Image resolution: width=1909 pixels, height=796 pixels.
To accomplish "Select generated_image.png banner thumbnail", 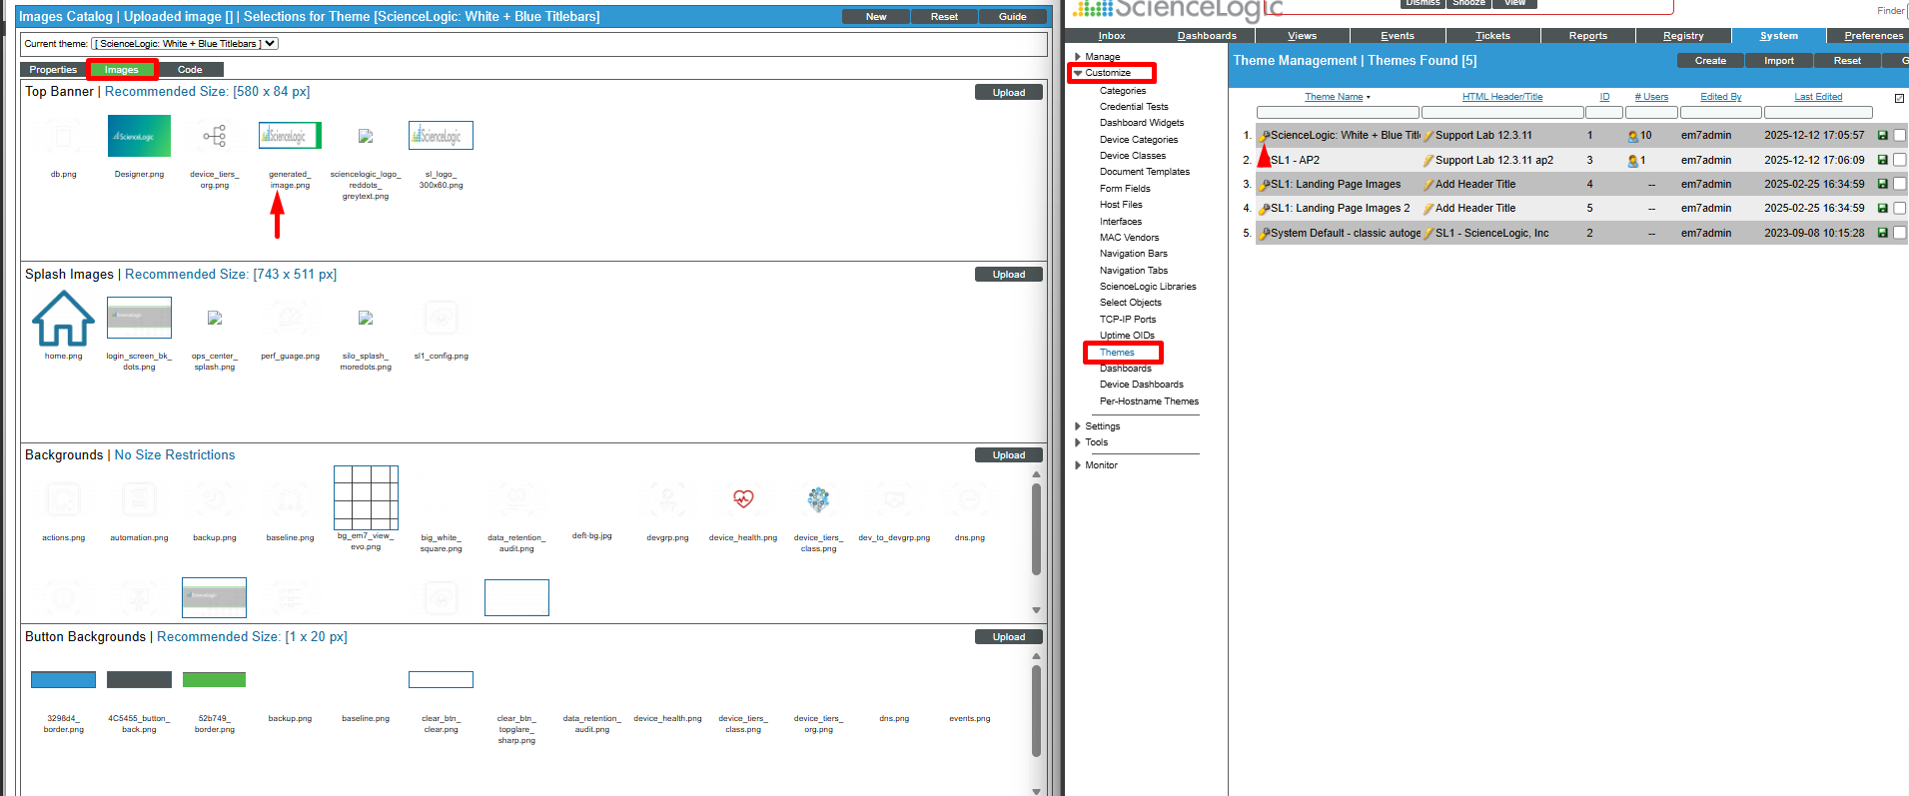I will tap(290, 135).
